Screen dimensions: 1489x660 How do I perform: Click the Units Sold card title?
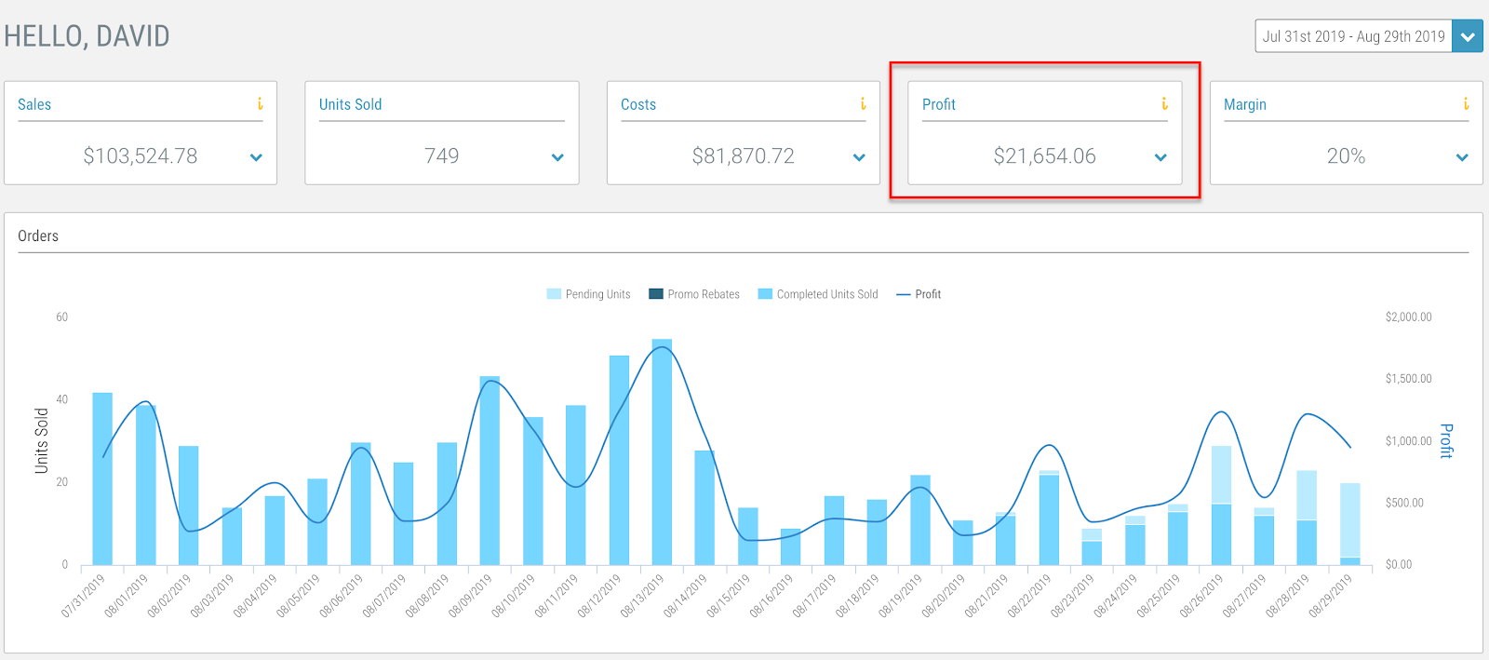[350, 104]
